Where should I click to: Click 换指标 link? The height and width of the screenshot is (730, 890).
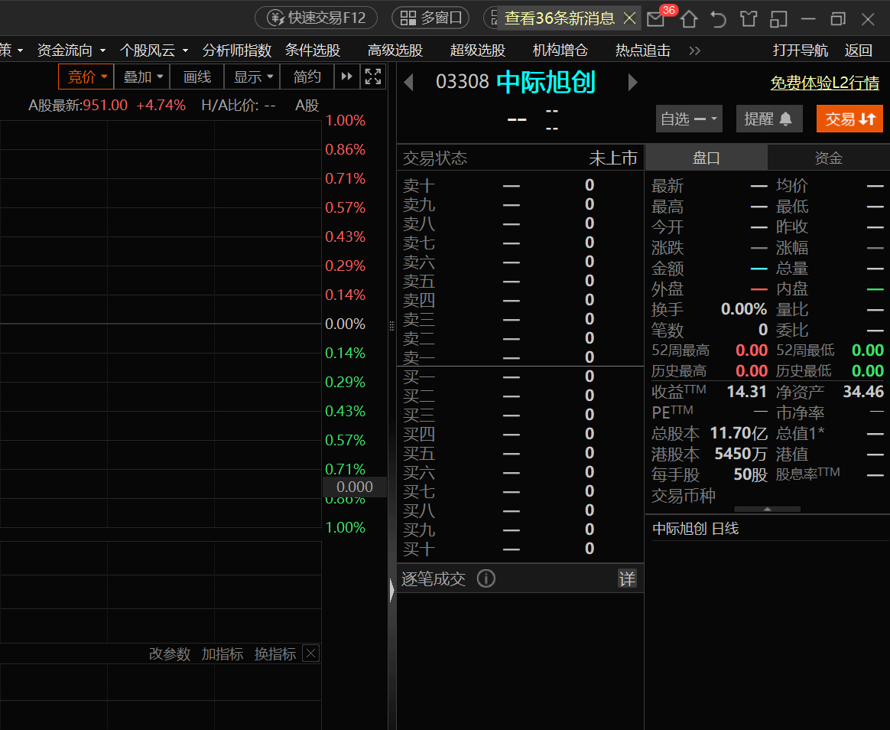[275, 654]
